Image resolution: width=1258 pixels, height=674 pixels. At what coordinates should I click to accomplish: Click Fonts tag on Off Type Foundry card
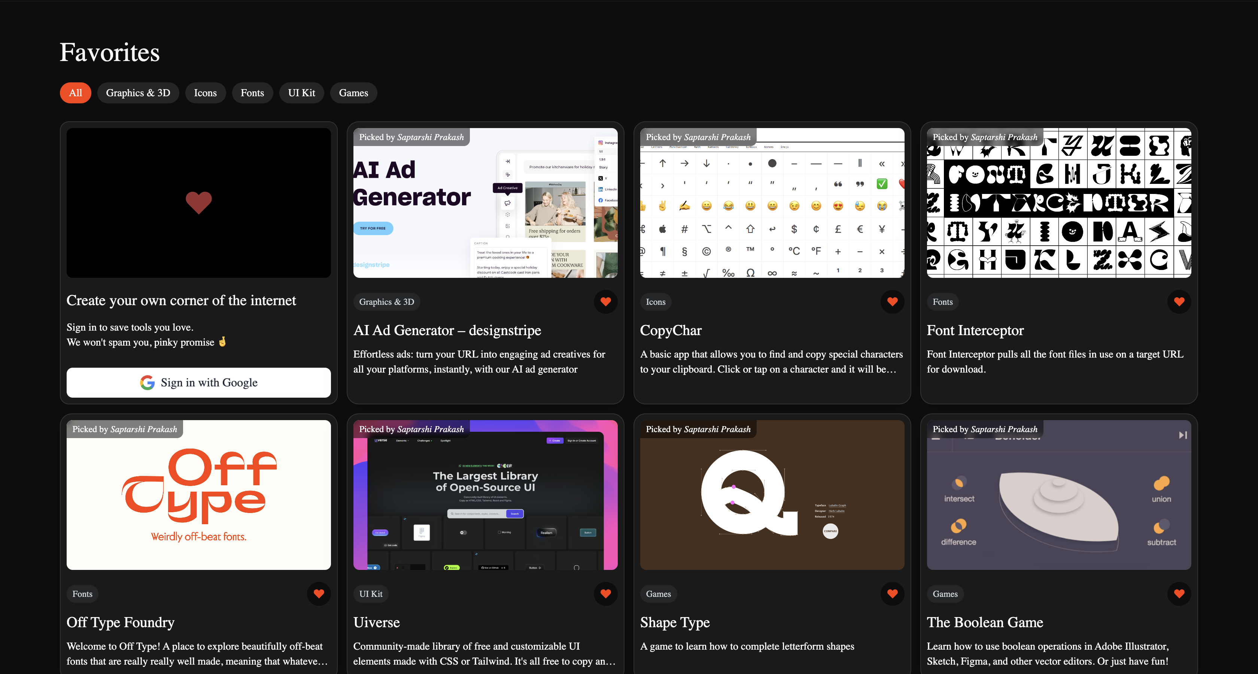pyautogui.click(x=82, y=594)
